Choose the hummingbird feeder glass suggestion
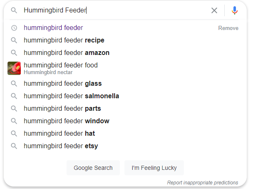Viewport: 253px width, 189px height. point(62,84)
